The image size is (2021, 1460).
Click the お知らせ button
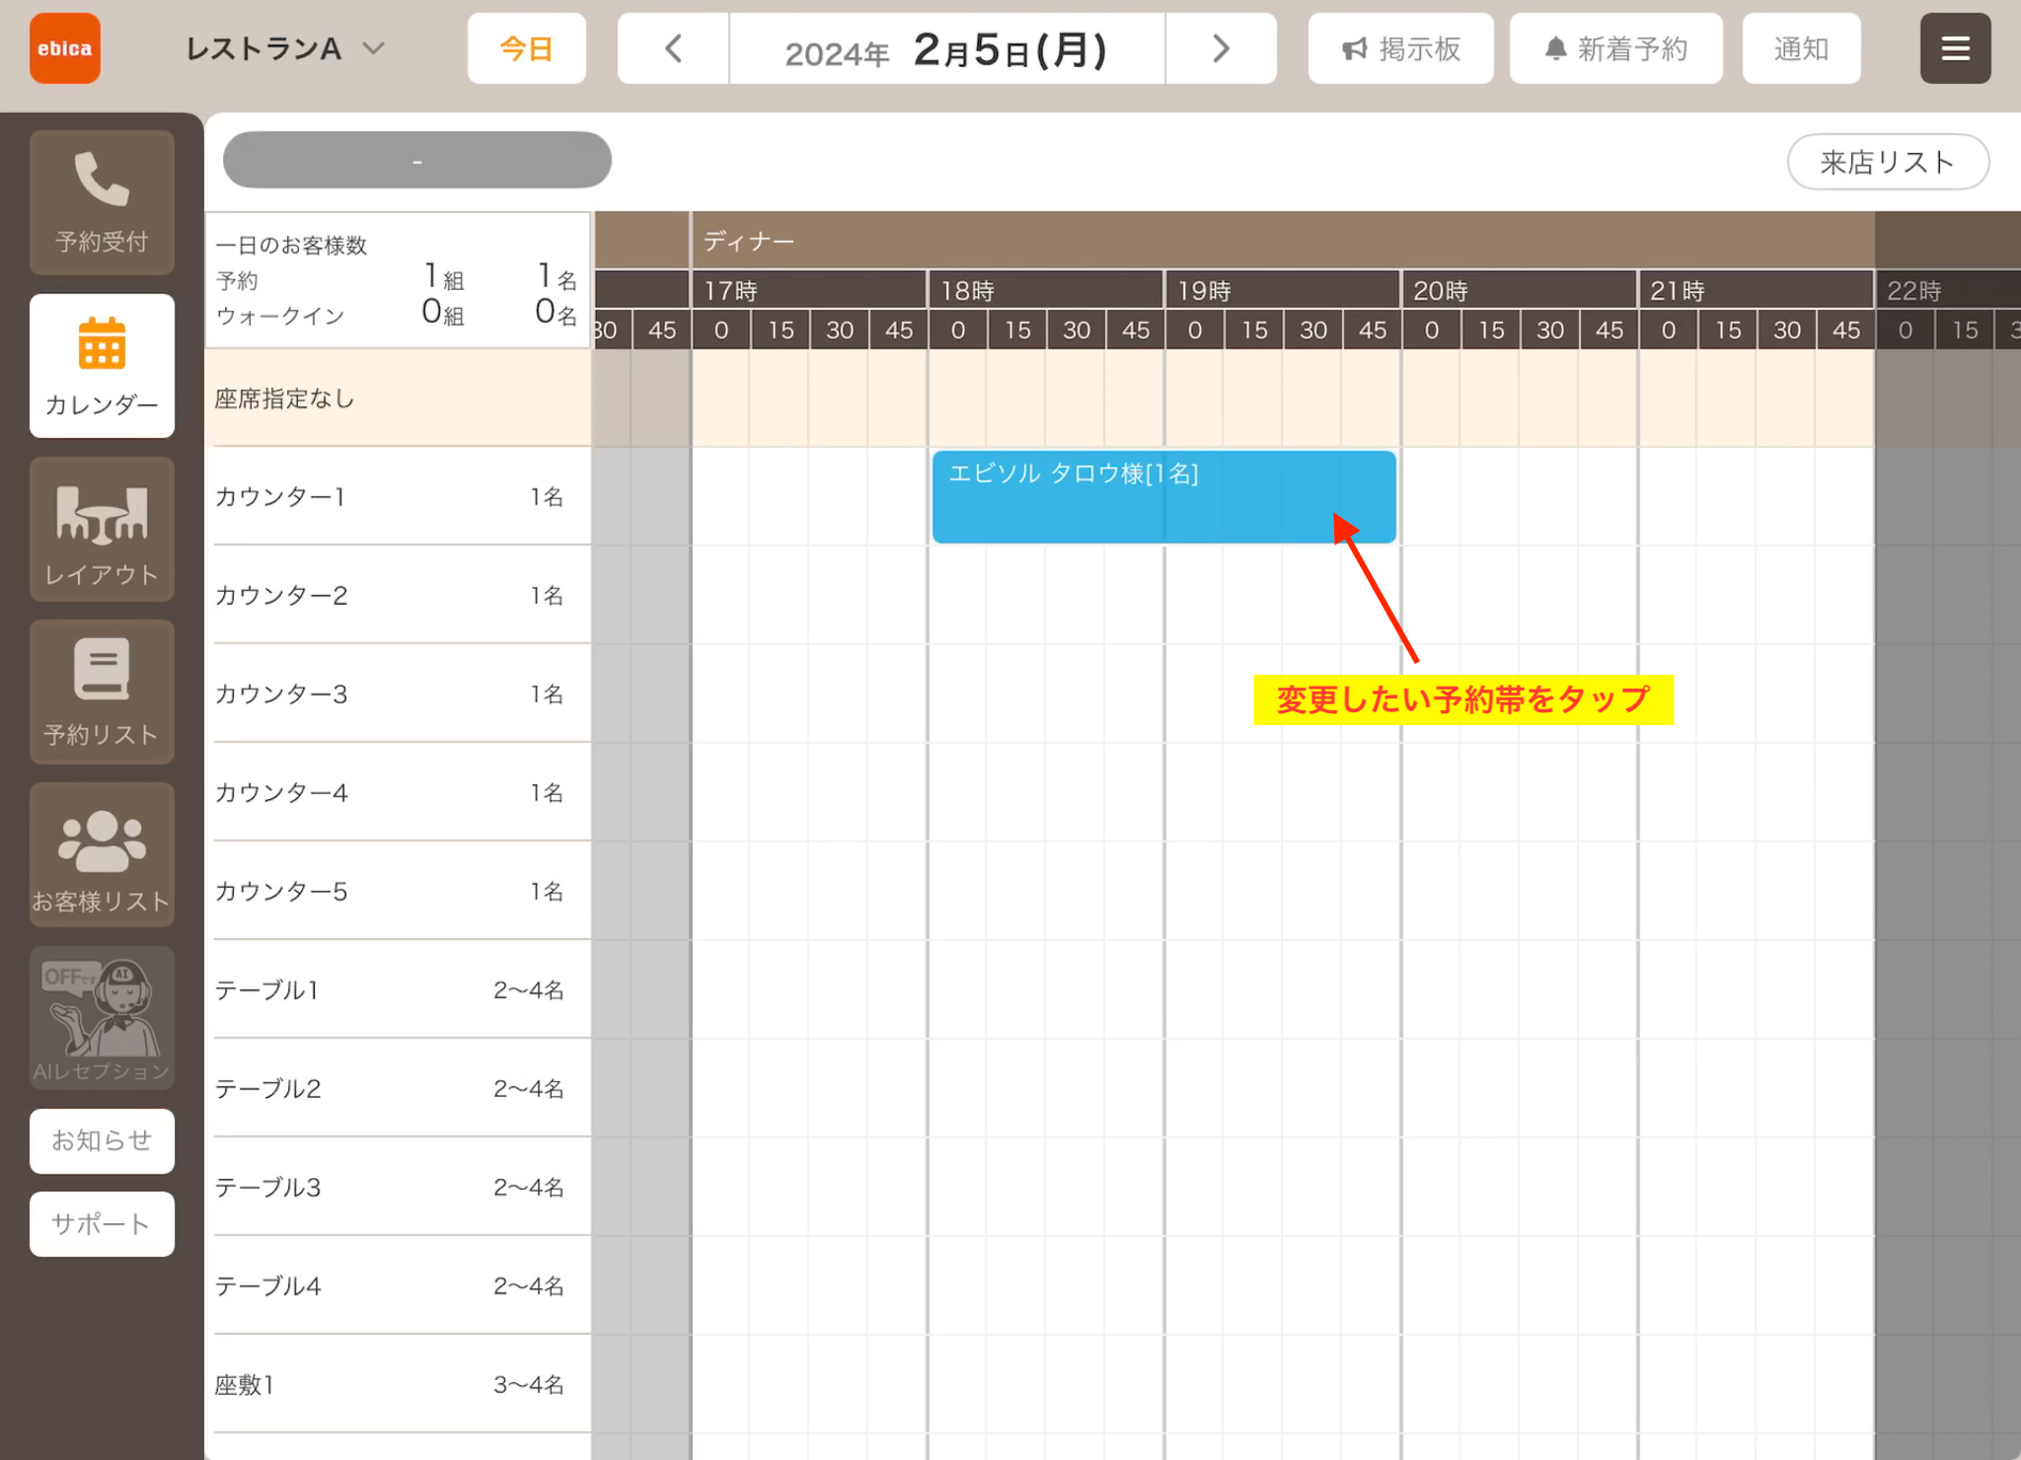click(102, 1140)
